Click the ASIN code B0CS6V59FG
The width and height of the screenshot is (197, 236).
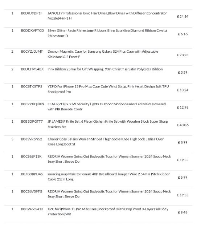(x=32, y=192)
